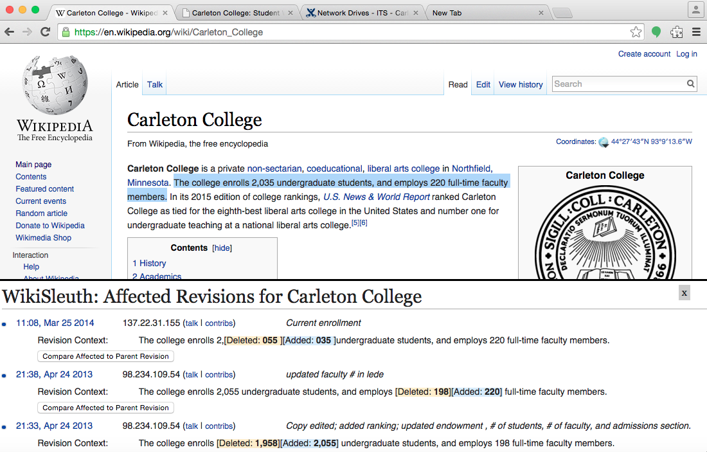This screenshot has width=707, height=452.
Task: Hide the article table of contents
Action: (222, 248)
